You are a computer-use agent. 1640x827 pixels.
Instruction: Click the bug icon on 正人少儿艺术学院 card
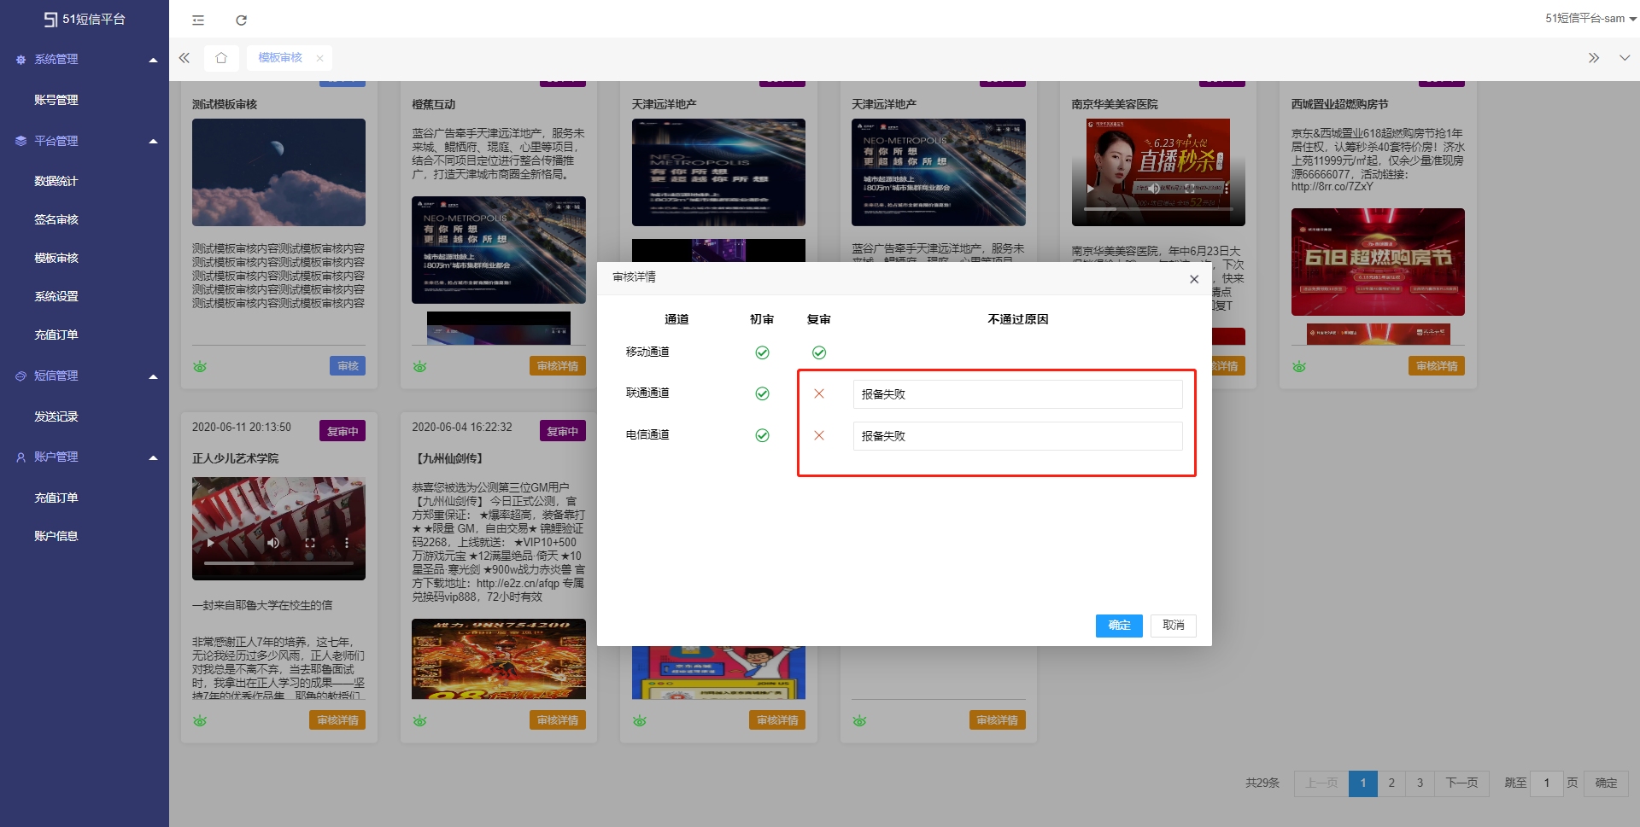pos(200,721)
